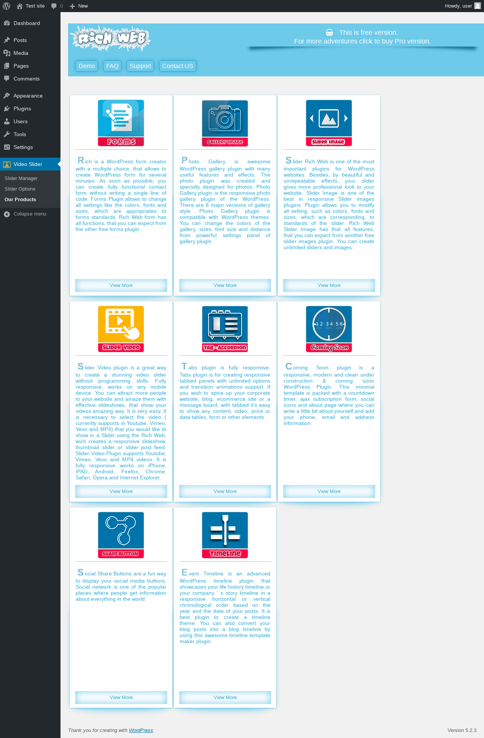
Task: Open the Tools menu item
Action: 30,134
